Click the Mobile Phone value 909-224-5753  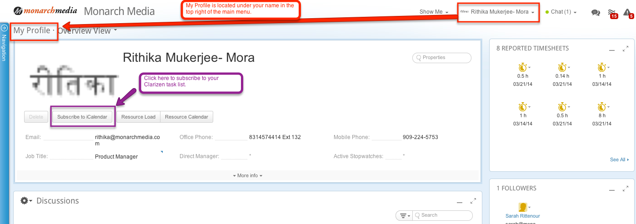click(421, 137)
